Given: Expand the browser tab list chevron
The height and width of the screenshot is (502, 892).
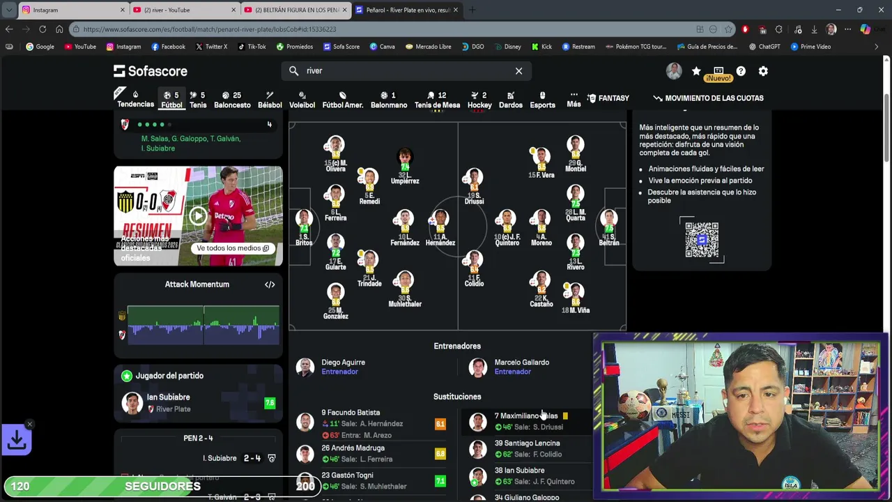Looking at the screenshot, I should 8,10.
